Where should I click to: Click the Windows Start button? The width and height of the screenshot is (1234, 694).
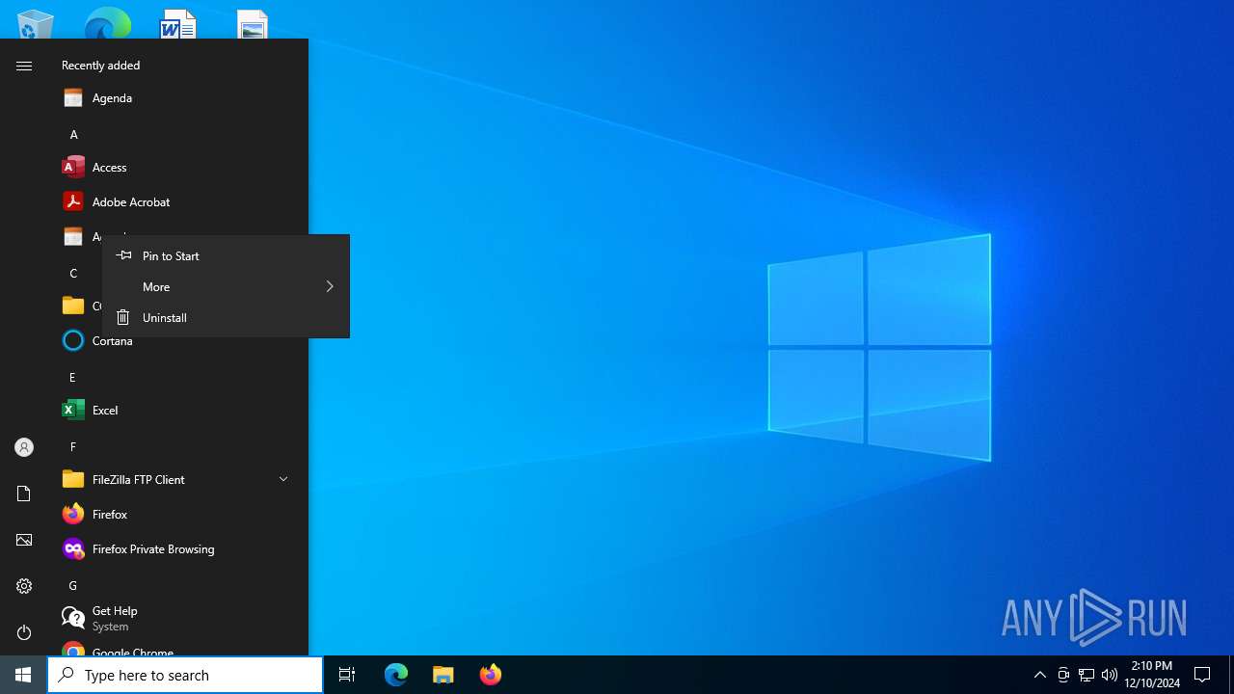pos(23,675)
